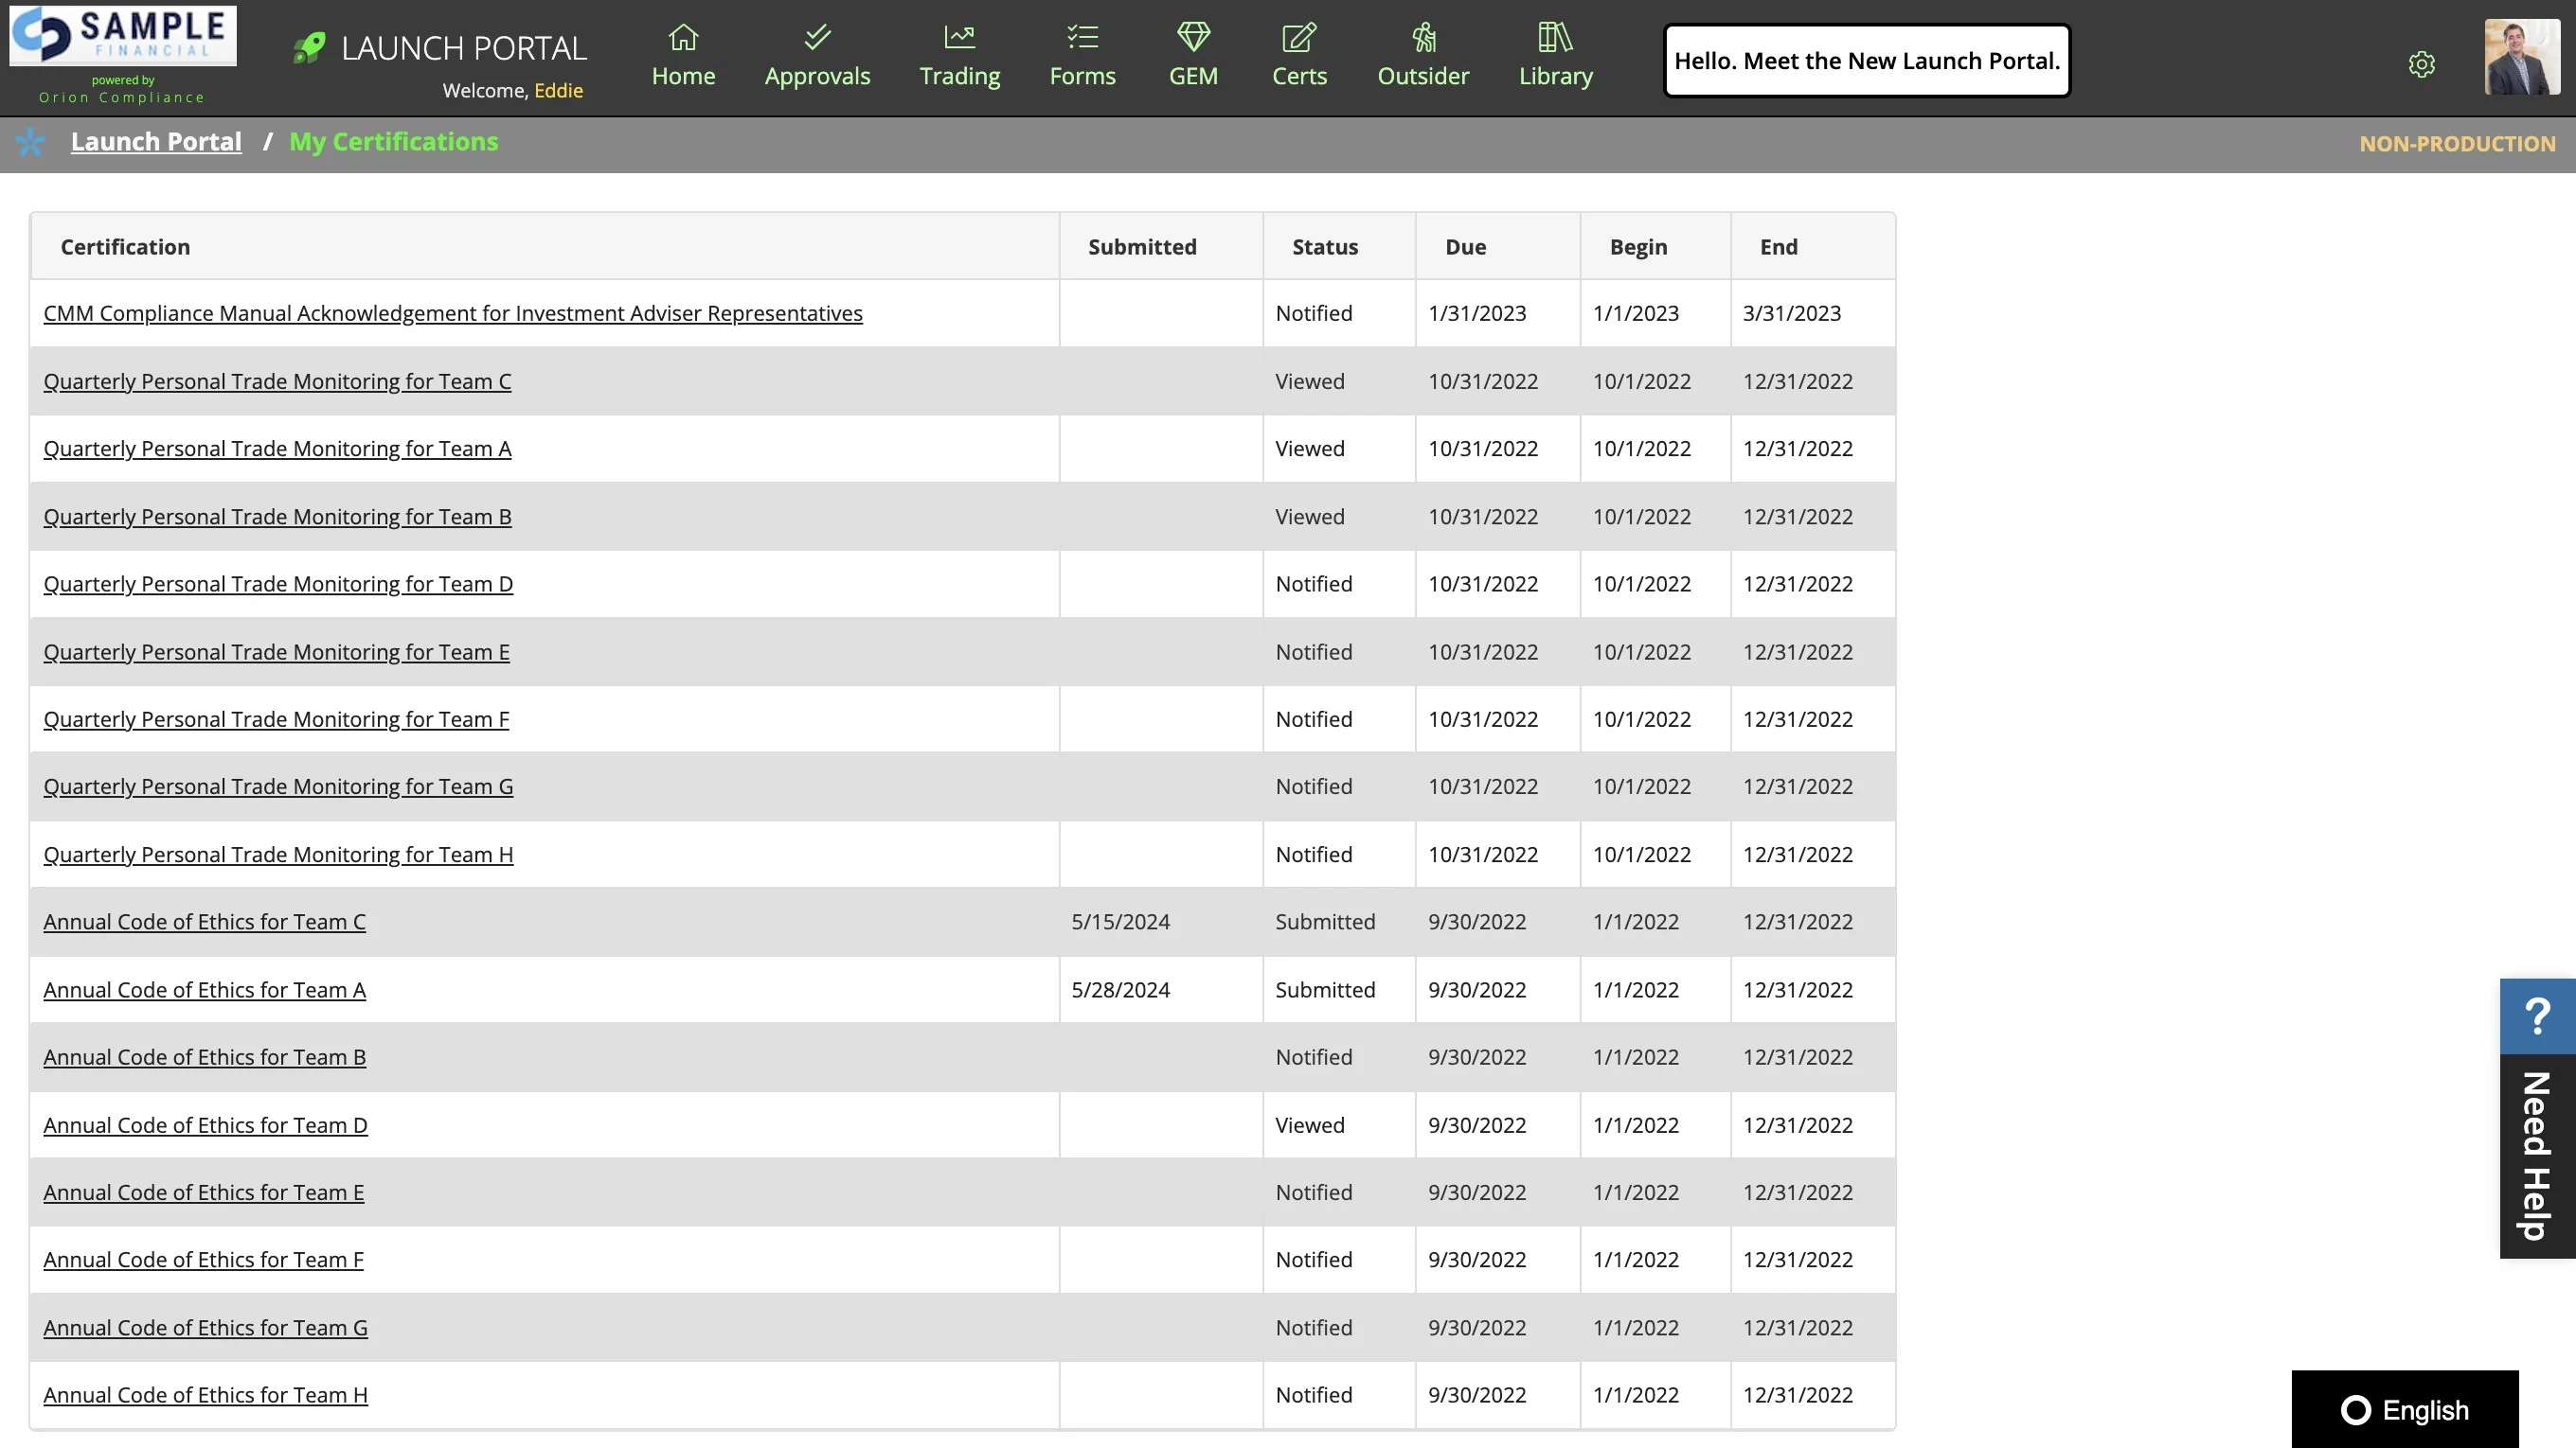Click the Launch Portal breadcrumb link
Viewport: 2576px width, 1448px height.
point(156,142)
